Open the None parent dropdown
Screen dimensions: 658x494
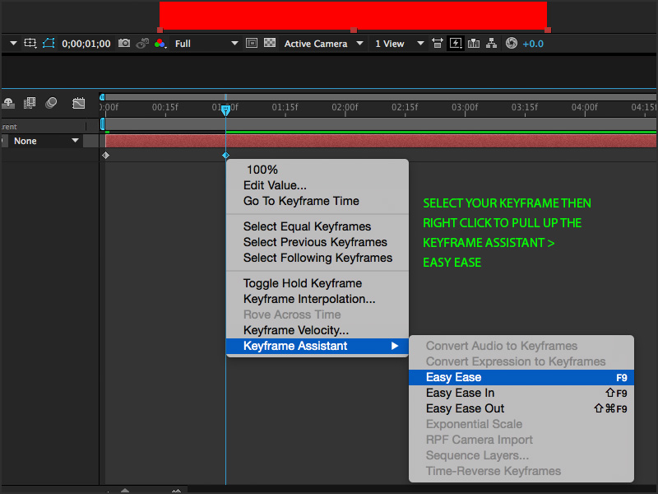tap(45, 141)
